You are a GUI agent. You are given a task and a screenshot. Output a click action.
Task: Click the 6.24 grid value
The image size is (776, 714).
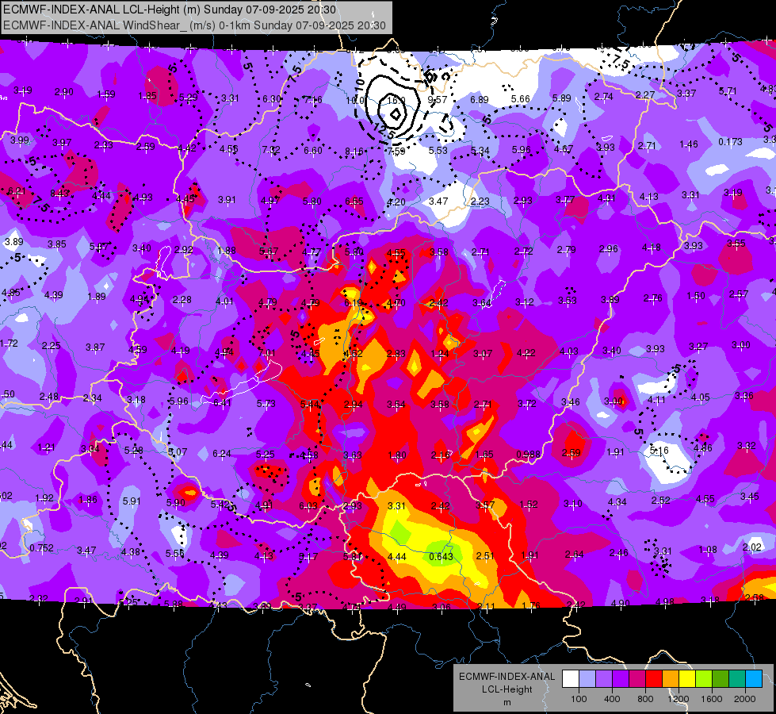coord(222,454)
